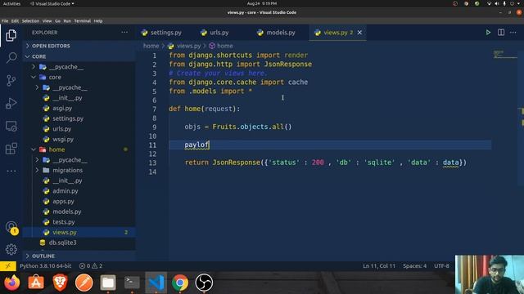Open Postman from the dock

pos(84,283)
